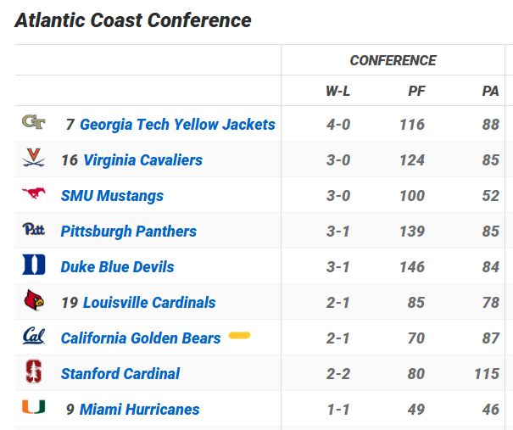Click the Louisville Cardinals bird logo
This screenshot has height=430, width=513.
34,301
